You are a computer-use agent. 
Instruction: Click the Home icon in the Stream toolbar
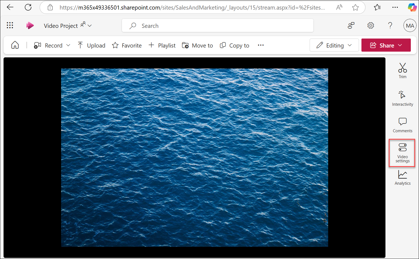click(15, 45)
